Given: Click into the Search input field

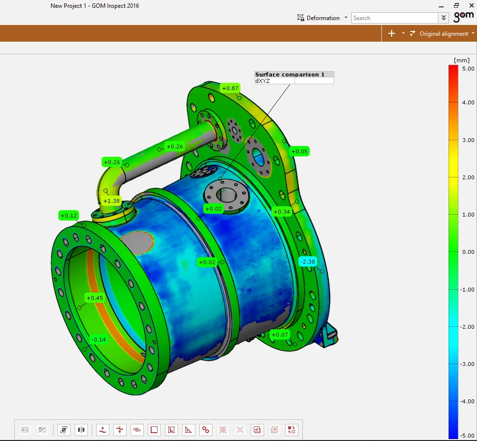Looking at the screenshot, I should tap(394, 18).
